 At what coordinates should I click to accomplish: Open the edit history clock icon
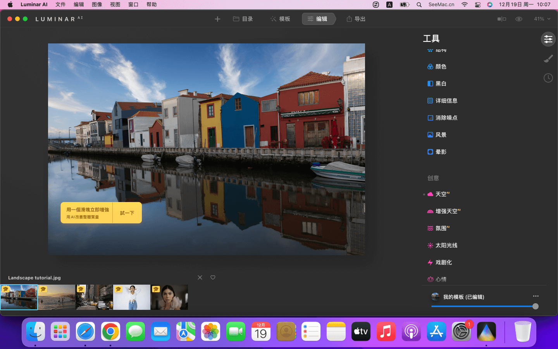click(x=548, y=78)
